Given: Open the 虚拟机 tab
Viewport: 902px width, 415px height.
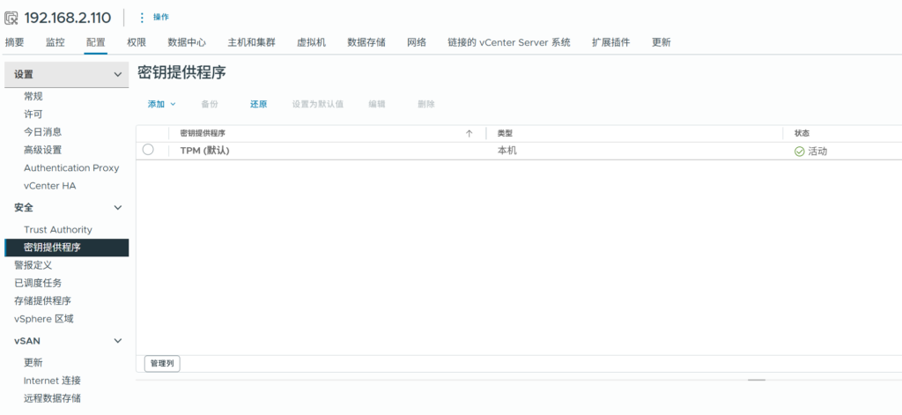Looking at the screenshot, I should 311,42.
